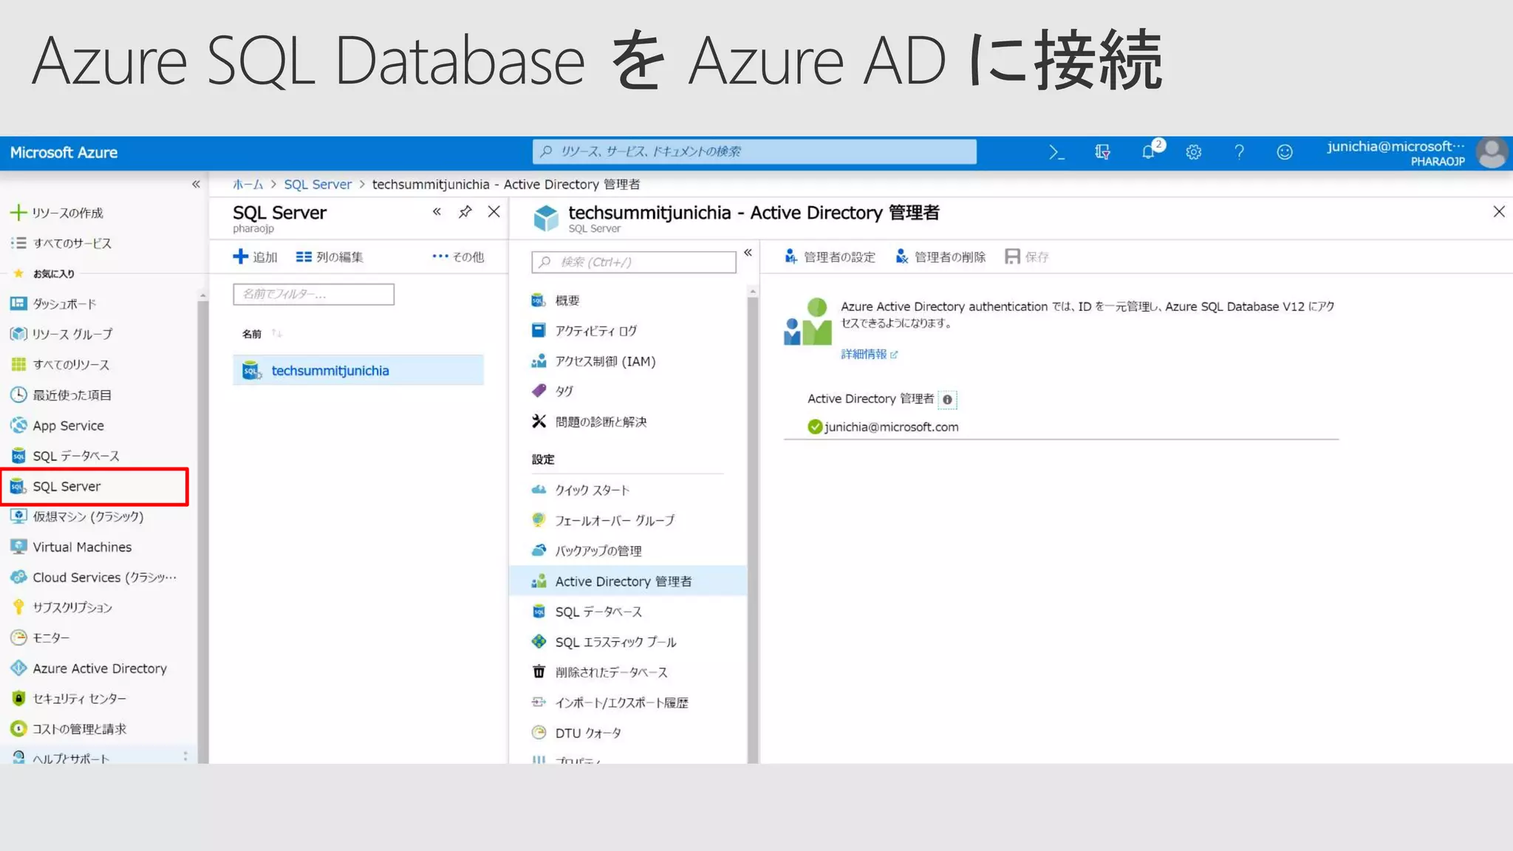Open Active Directory 管理者 menu item
This screenshot has height=851, width=1513.
[623, 581]
